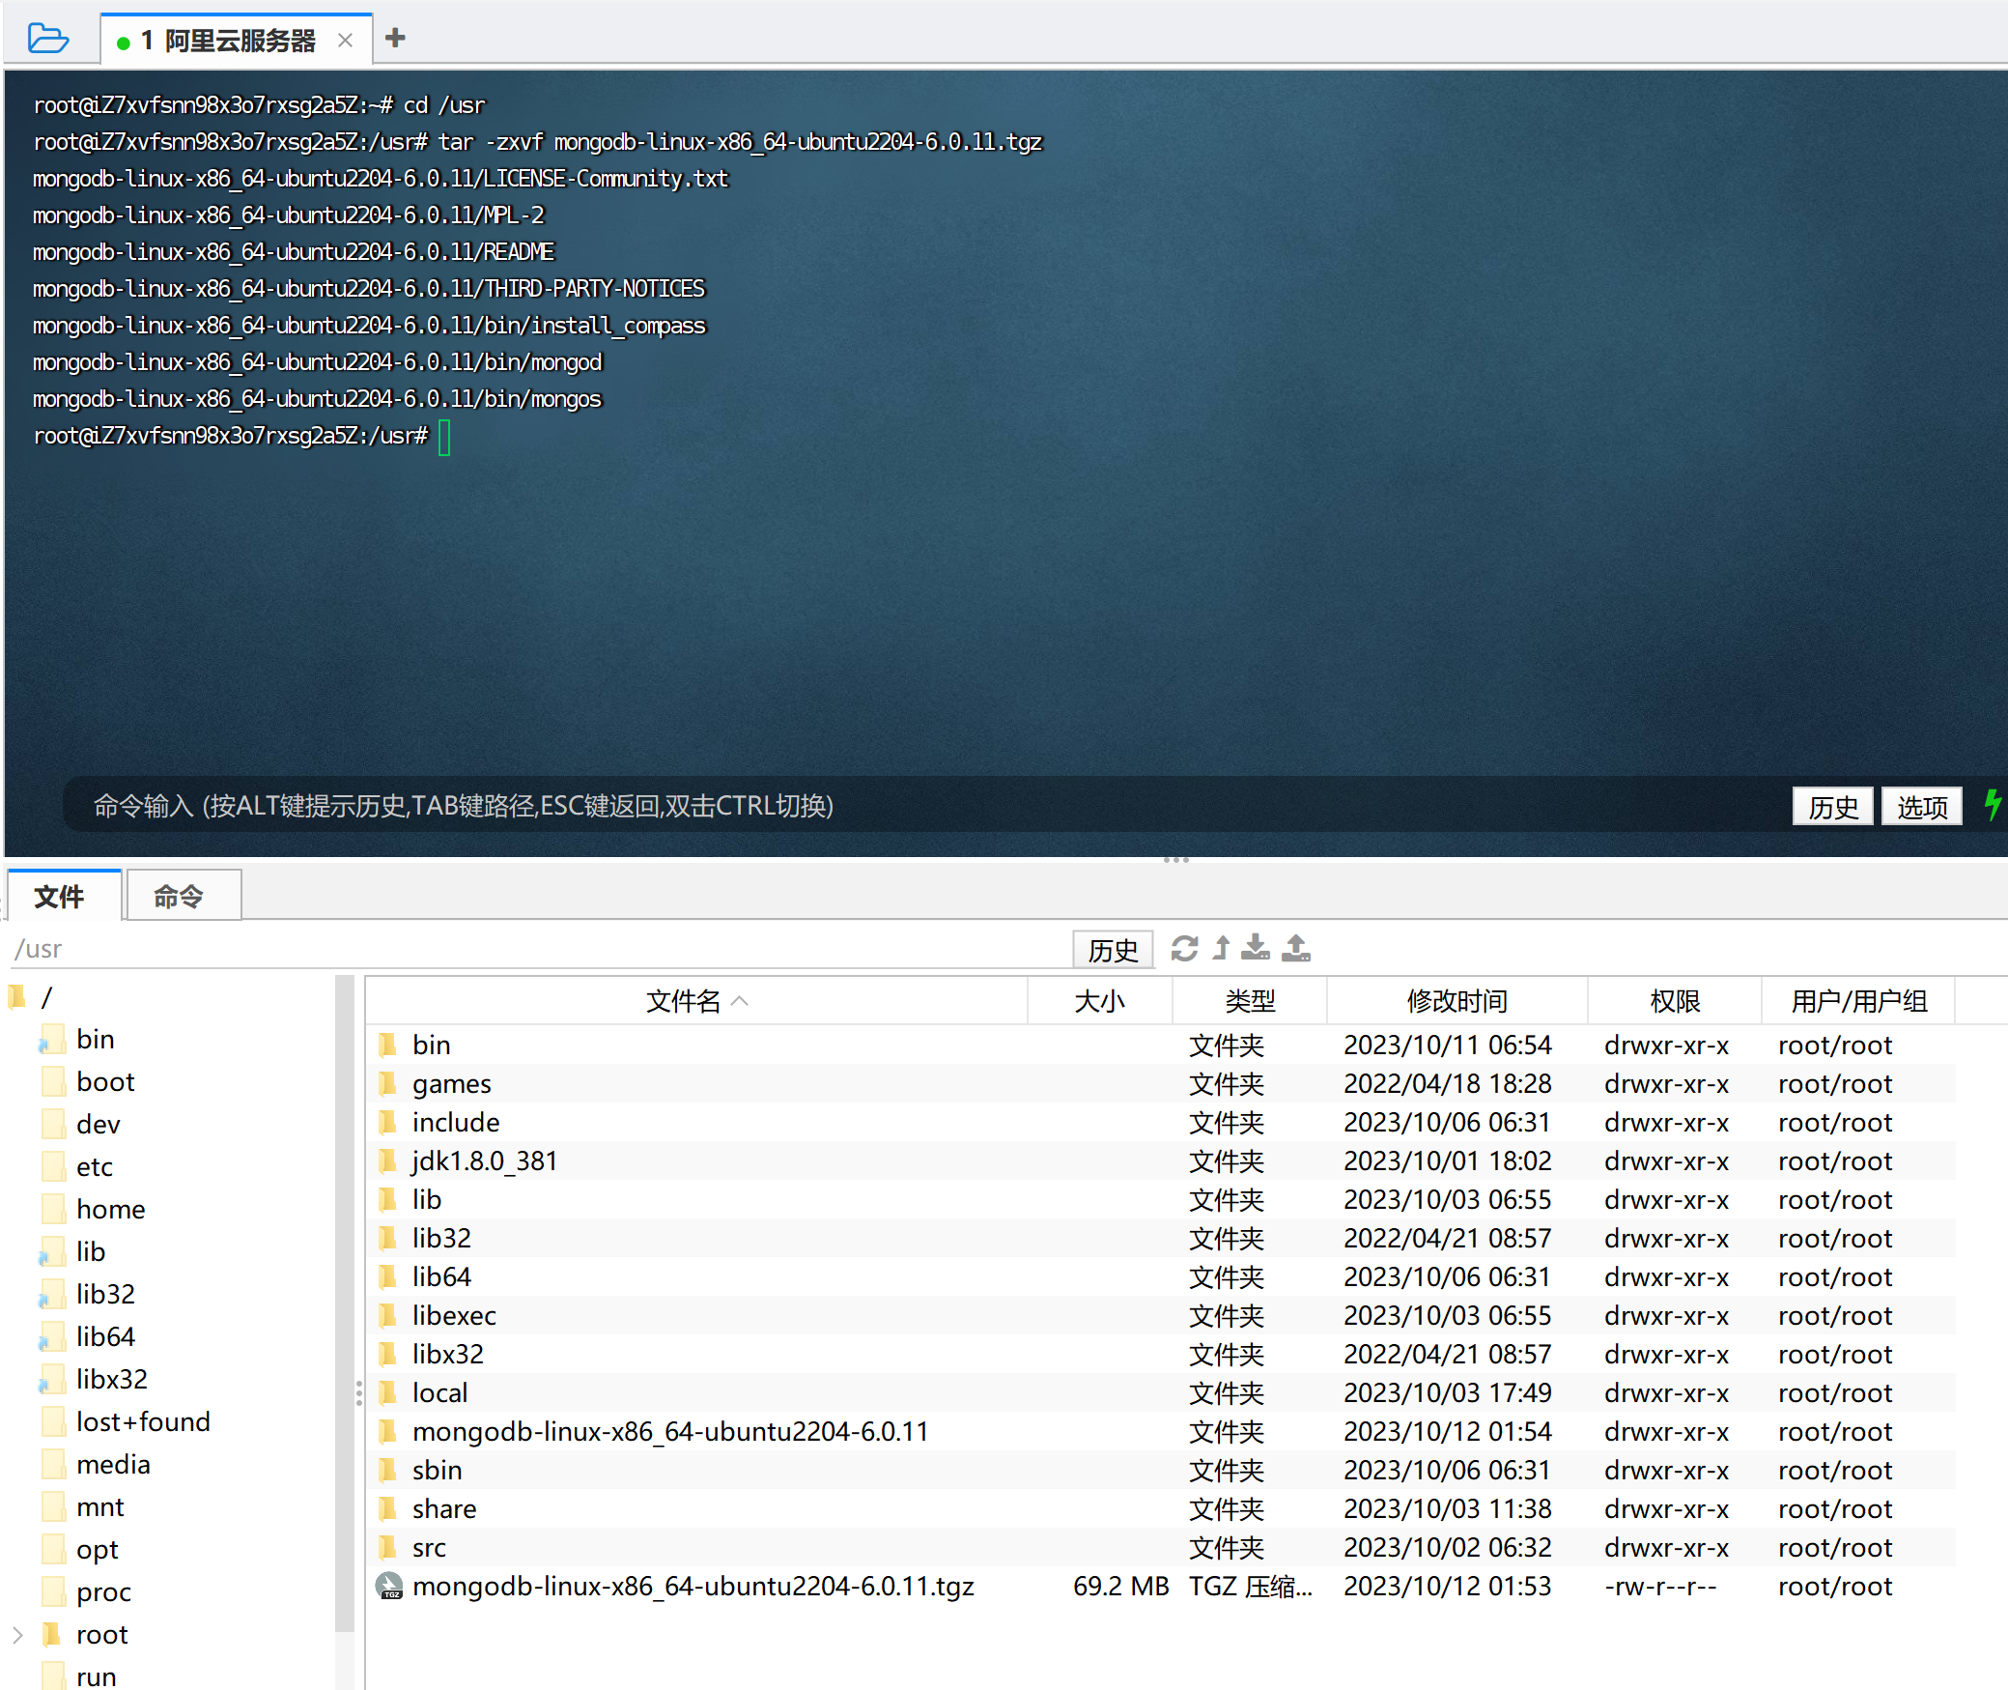Click the share folder icon in file list
This screenshot has height=1690, width=2008.
tap(388, 1508)
